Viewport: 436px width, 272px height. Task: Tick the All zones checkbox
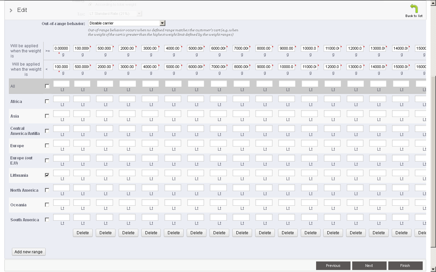[x=47, y=86]
